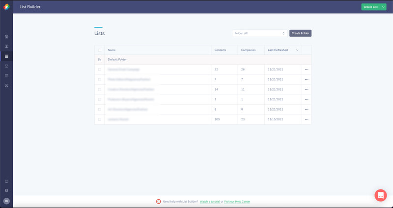Viewport: 393px width, 208px height.
Task: Click 'Need help with List Builder?' text
Action: pos(180,202)
